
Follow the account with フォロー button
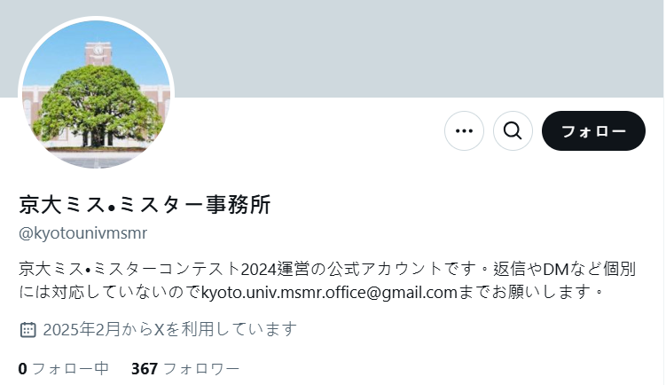(593, 131)
